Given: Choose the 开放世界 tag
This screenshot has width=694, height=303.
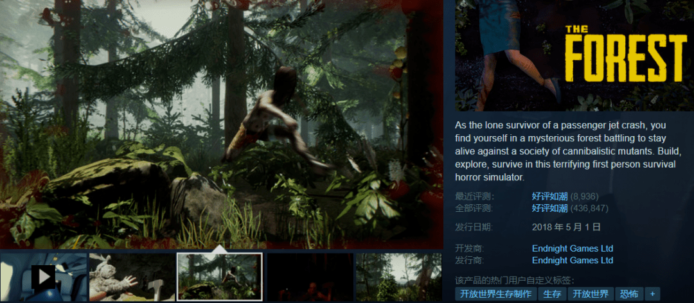Looking at the screenshot, I should pos(591,294).
